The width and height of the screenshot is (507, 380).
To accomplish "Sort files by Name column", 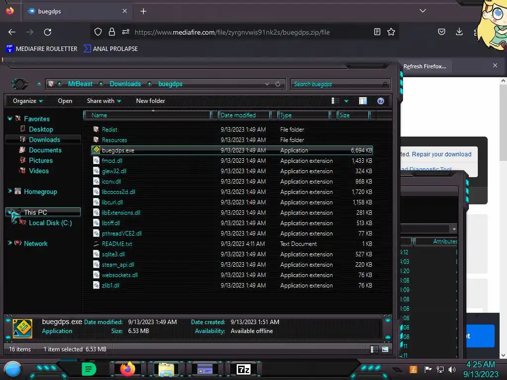I will click(147, 115).
